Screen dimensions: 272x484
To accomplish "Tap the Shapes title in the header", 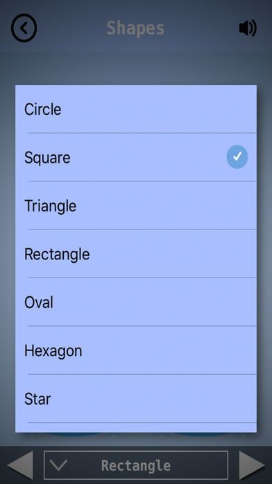I will [135, 28].
